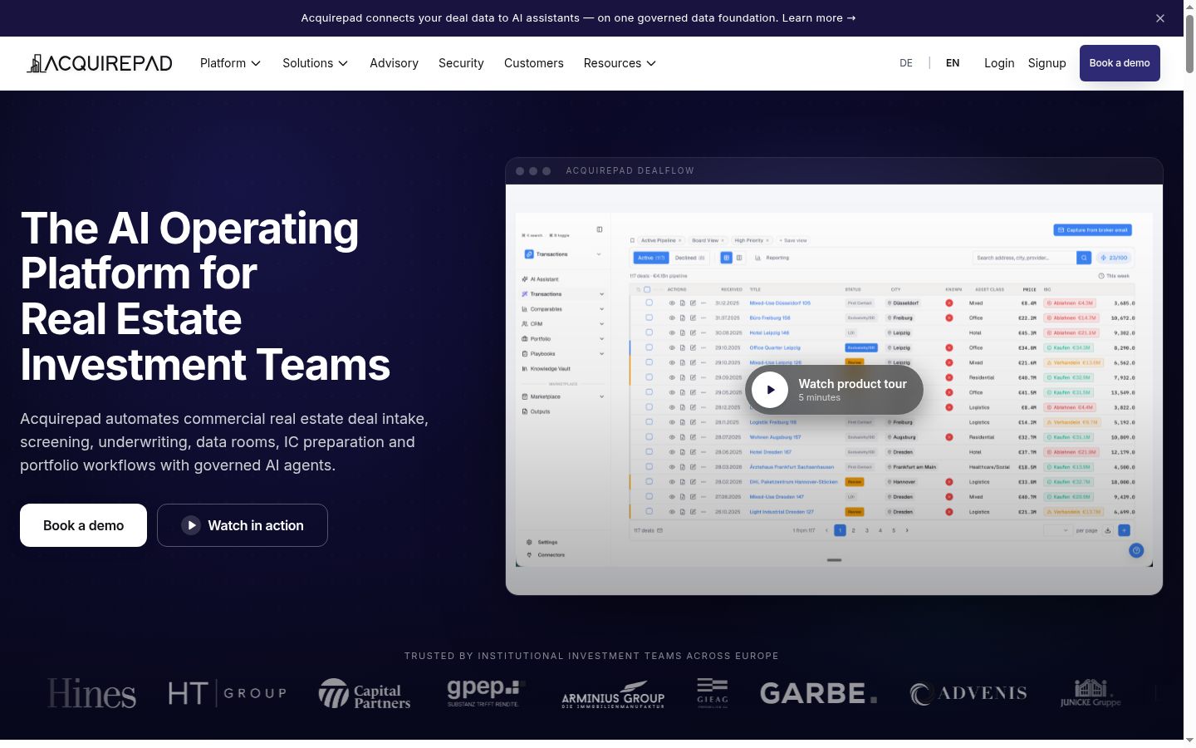Open the Customers menu item

pos(534,63)
